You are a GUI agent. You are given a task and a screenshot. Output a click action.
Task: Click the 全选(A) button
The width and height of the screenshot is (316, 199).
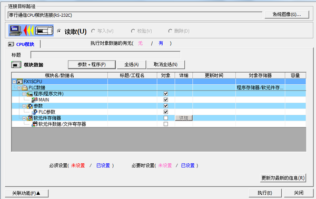click(132, 65)
